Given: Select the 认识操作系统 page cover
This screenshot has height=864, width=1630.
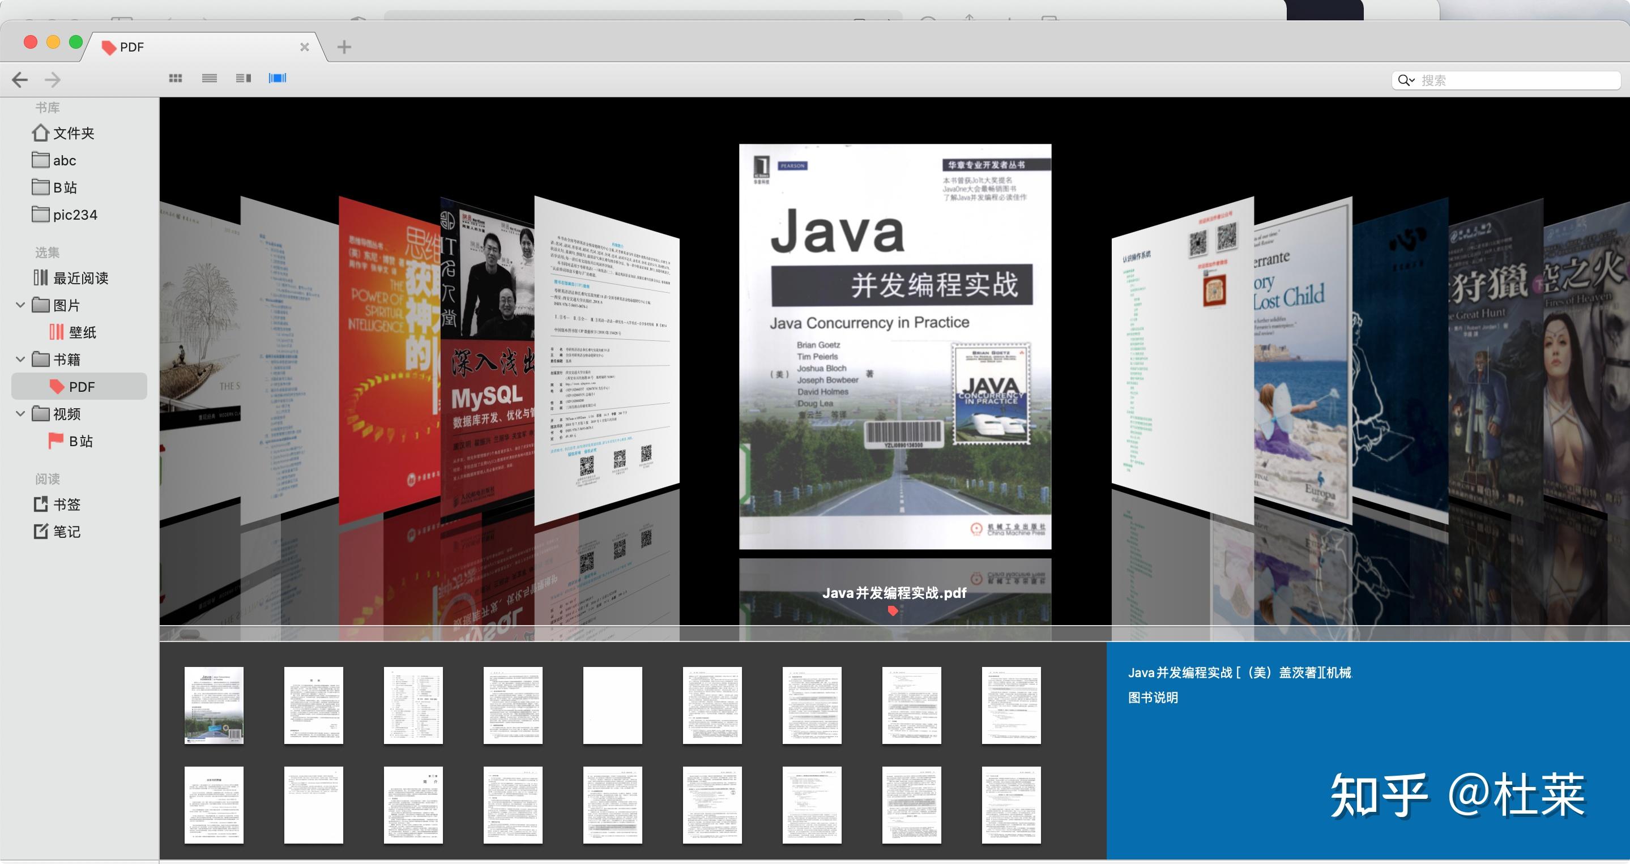Looking at the screenshot, I should pos(1183,361).
